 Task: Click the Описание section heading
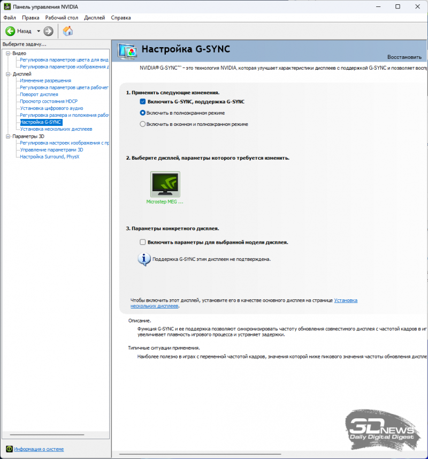[140, 321]
